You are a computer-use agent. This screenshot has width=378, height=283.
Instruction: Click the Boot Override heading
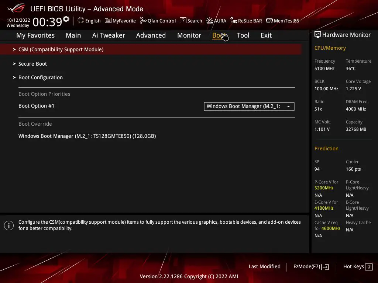point(35,124)
